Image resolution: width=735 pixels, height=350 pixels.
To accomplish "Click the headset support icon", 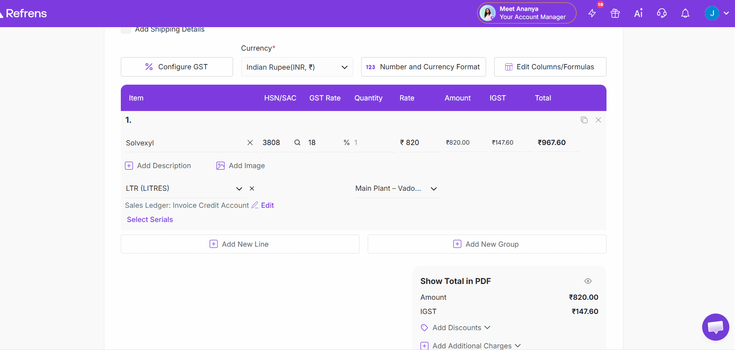I will [x=662, y=13].
